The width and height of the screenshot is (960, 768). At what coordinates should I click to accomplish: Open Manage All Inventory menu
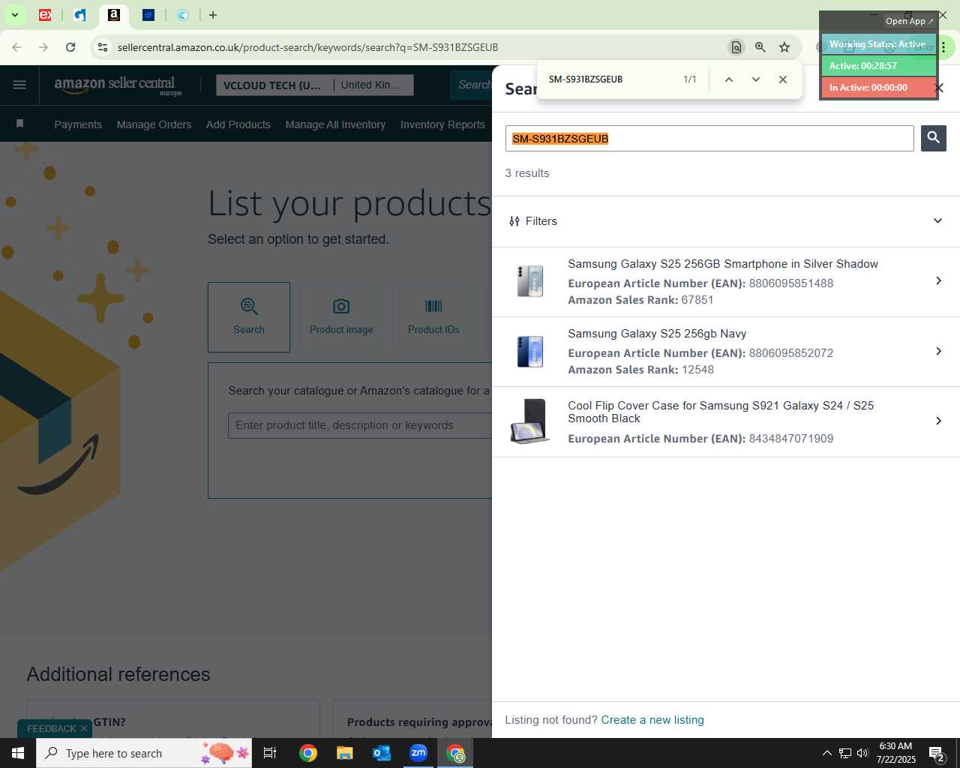pos(335,124)
